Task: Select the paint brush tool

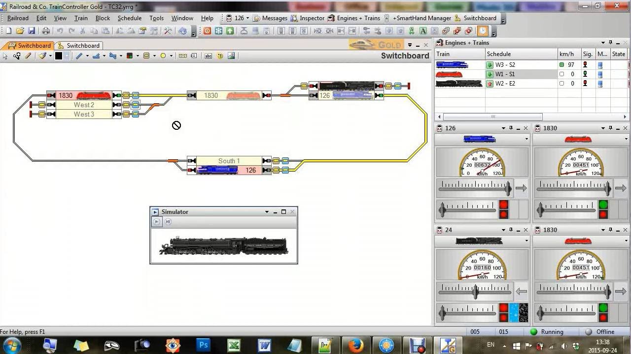Action: coord(42,56)
